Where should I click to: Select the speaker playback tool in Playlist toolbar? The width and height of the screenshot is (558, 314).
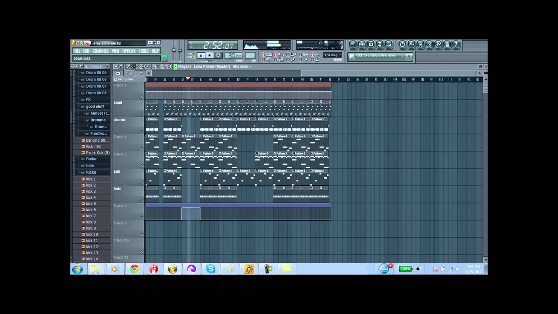tap(170, 66)
